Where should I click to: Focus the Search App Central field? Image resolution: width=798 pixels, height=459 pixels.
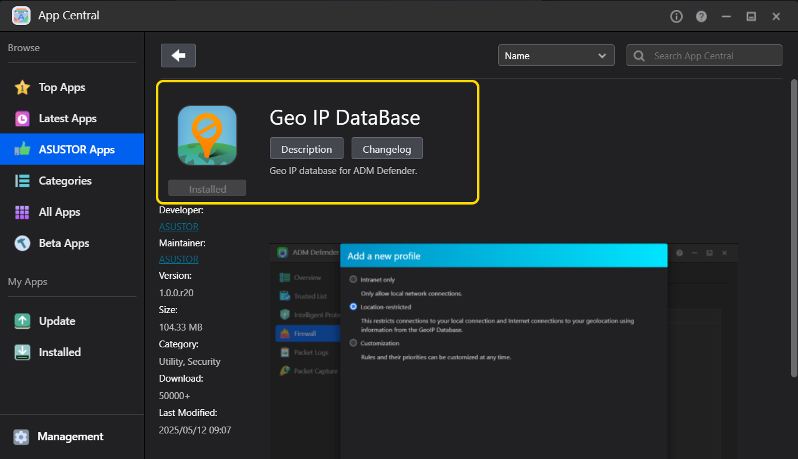704,56
